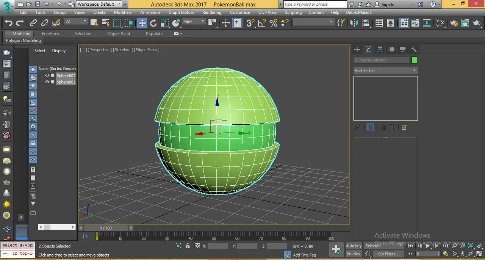Image resolution: width=485 pixels, height=260 pixels.
Task: Open the Select by Name tool
Action: coord(106,23)
